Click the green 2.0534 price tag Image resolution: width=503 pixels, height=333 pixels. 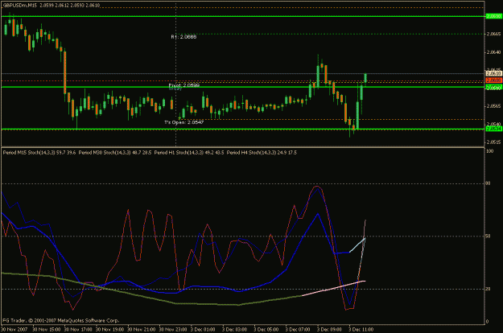point(493,129)
